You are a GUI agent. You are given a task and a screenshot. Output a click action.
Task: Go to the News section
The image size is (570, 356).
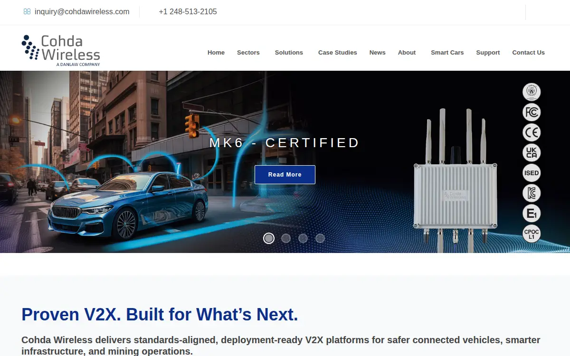click(x=378, y=53)
